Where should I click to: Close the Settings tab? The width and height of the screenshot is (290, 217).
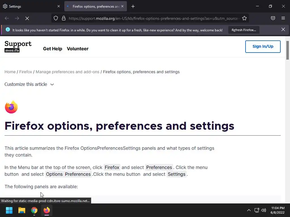(59, 6)
